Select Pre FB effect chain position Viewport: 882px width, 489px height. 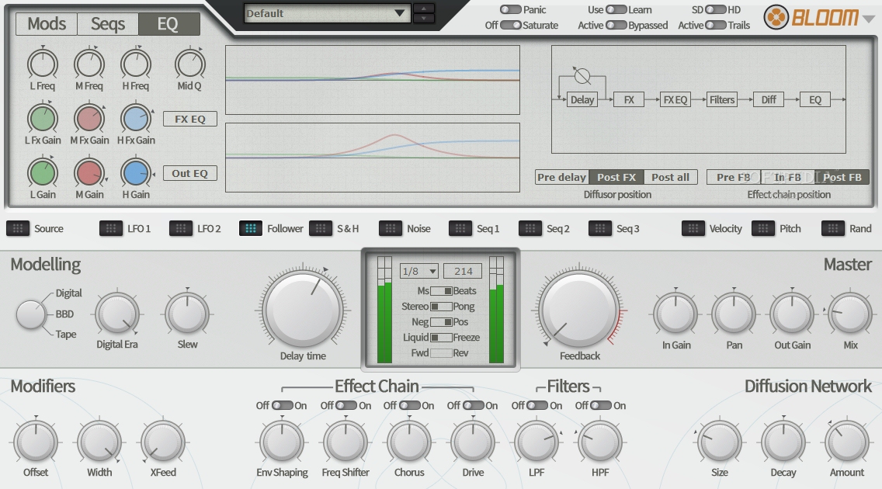[733, 177]
